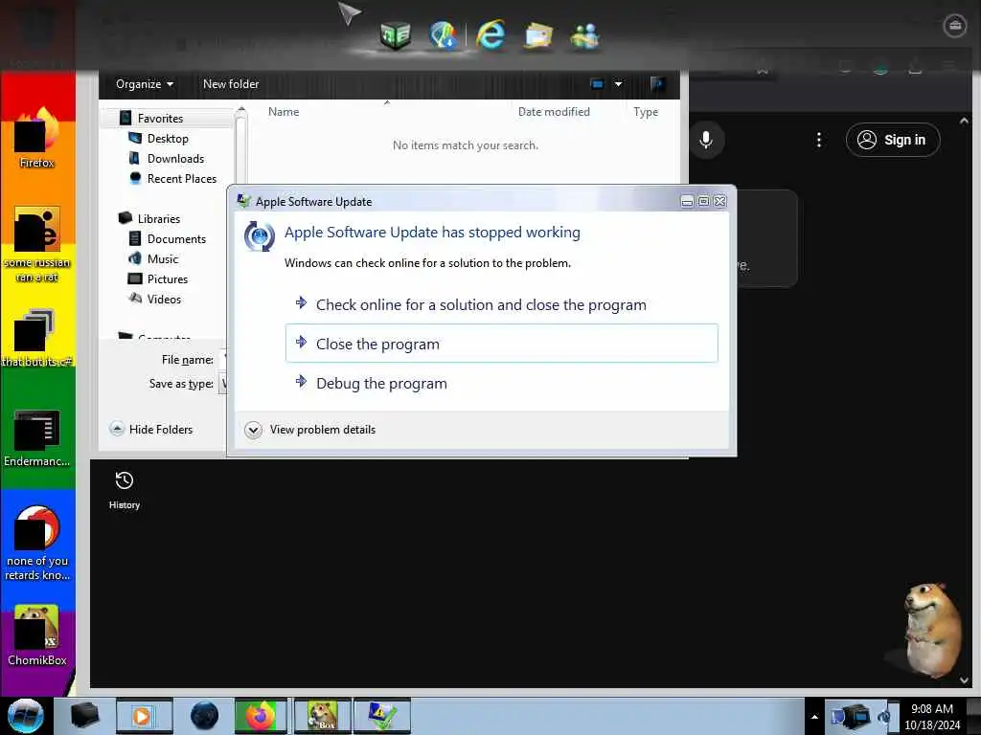Click the browser page scroll-down arrow

tap(964, 680)
